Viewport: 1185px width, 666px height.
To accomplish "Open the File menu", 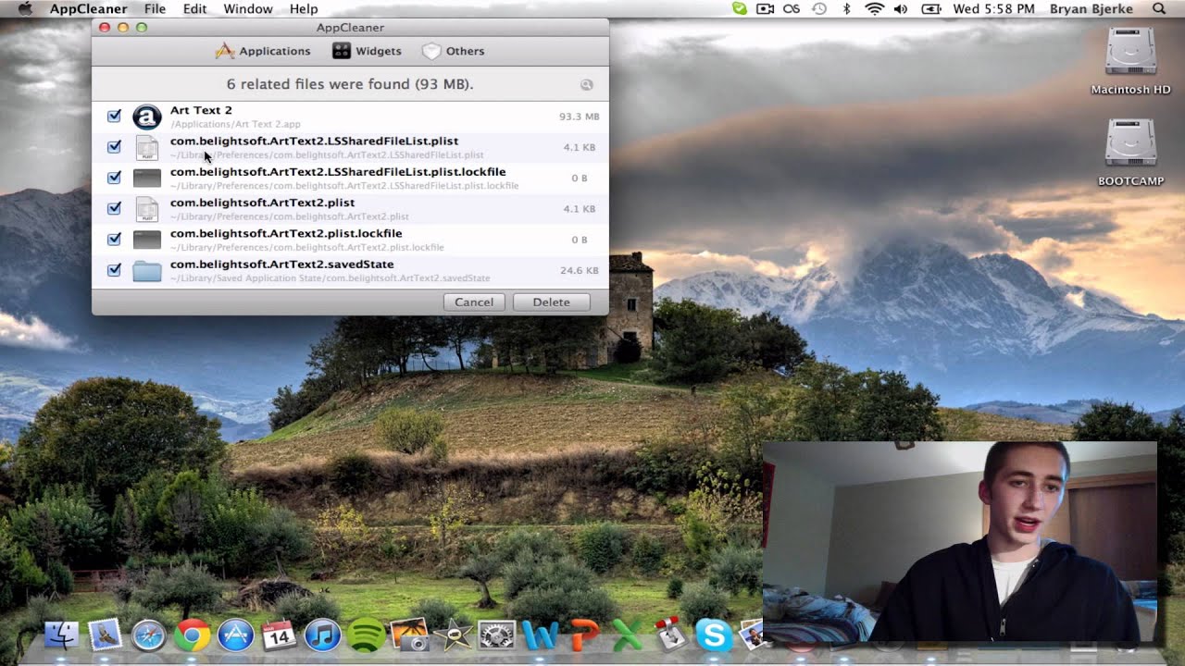I will (x=155, y=8).
